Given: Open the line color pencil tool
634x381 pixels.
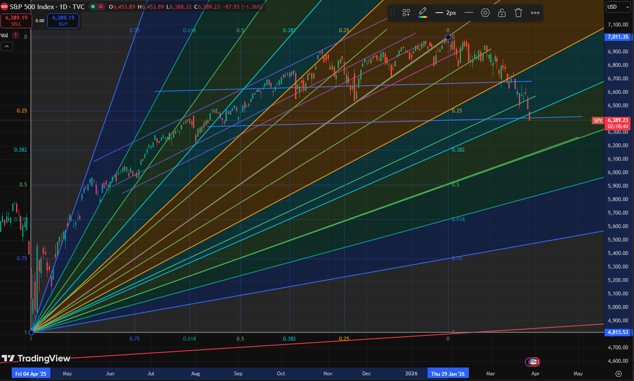Looking at the screenshot, I should pyautogui.click(x=423, y=13).
